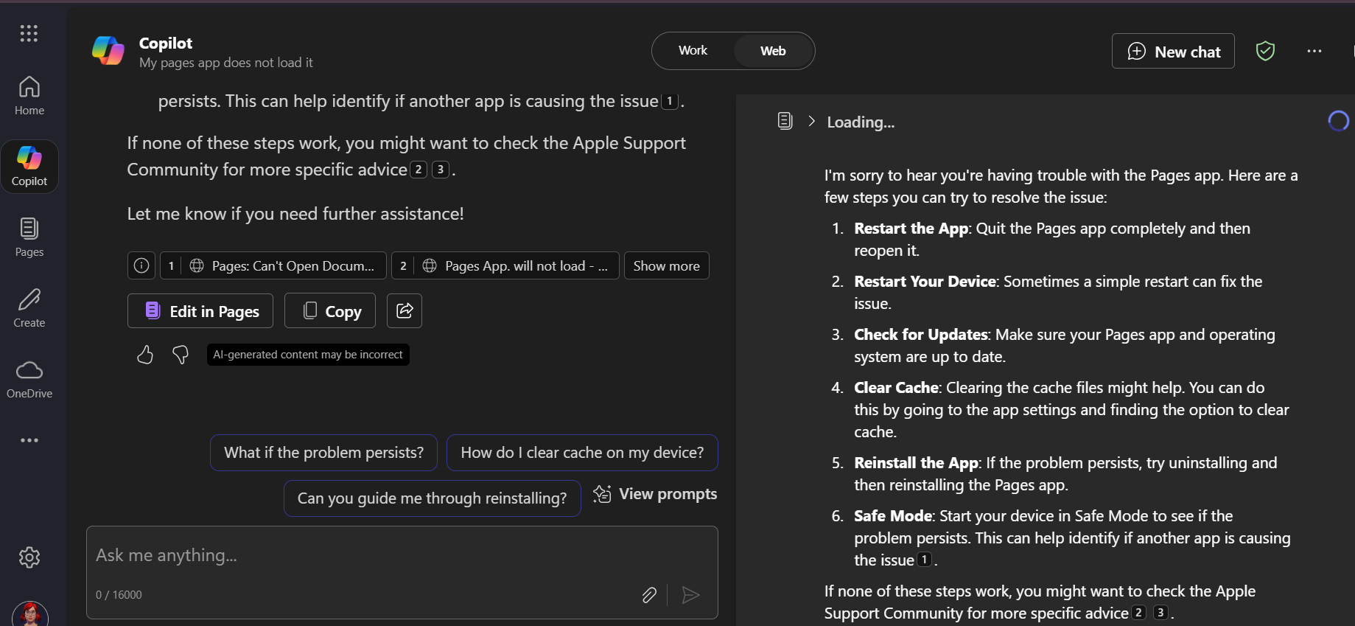This screenshot has width=1355, height=626.
Task: Open OneDrive from the sidebar
Action: click(x=29, y=379)
